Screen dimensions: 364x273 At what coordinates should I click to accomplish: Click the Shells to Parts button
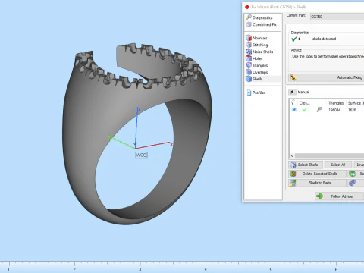pyautogui.click(x=318, y=183)
